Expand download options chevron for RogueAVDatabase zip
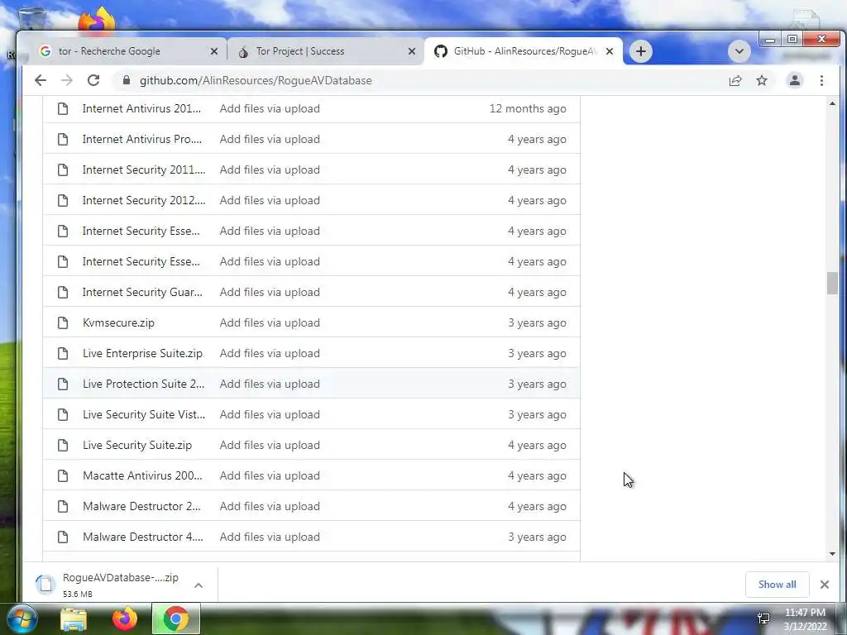Image resolution: width=847 pixels, height=635 pixels. click(199, 585)
